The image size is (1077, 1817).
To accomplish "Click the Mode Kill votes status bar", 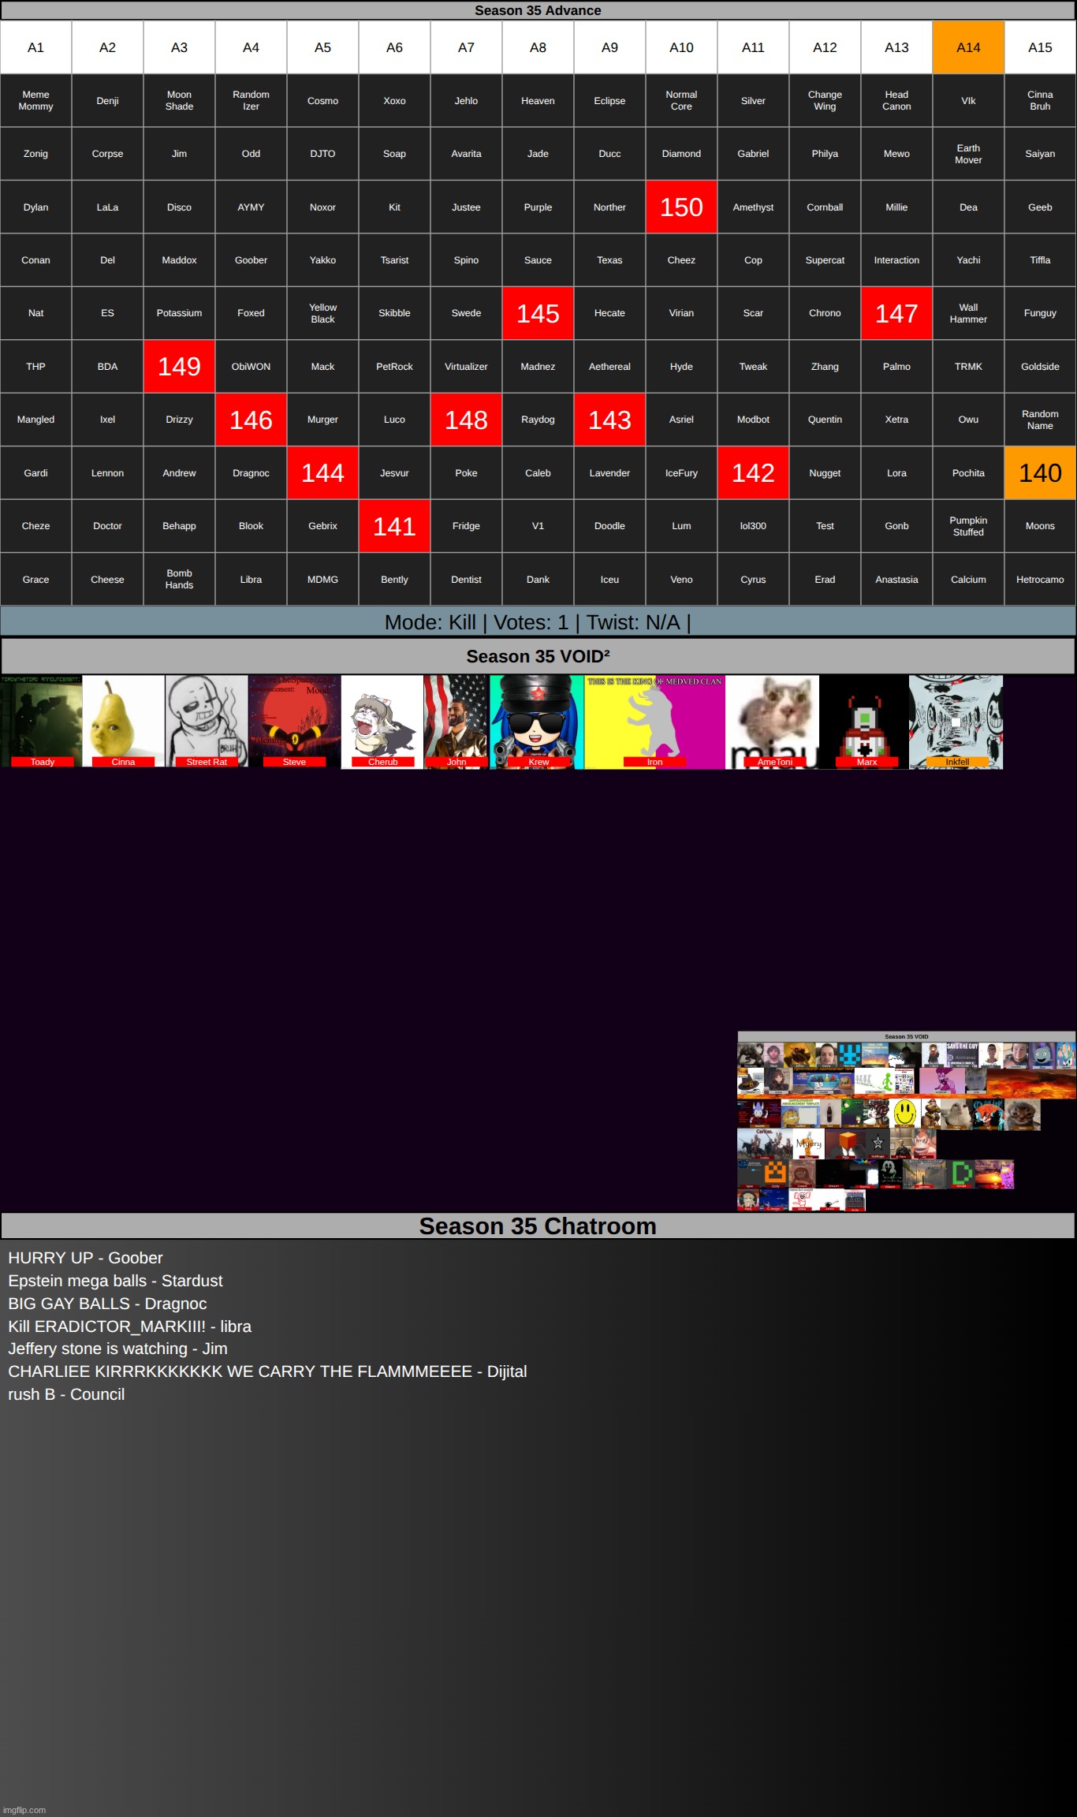I will click(x=538, y=622).
